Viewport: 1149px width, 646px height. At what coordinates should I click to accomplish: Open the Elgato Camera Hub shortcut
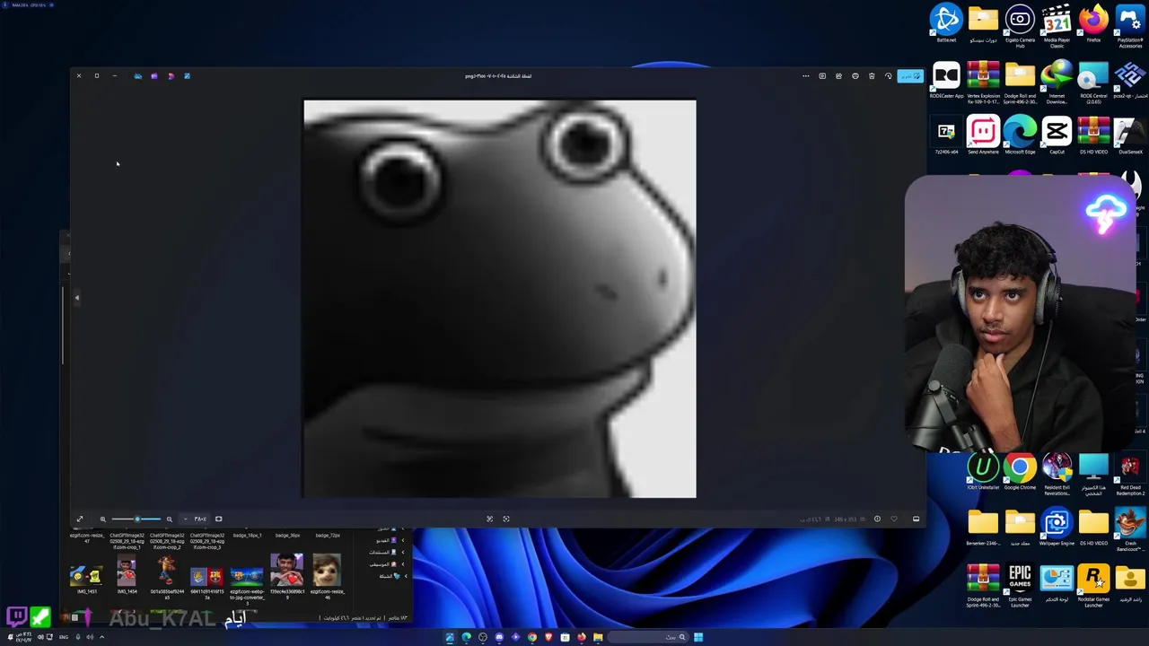[1020, 25]
